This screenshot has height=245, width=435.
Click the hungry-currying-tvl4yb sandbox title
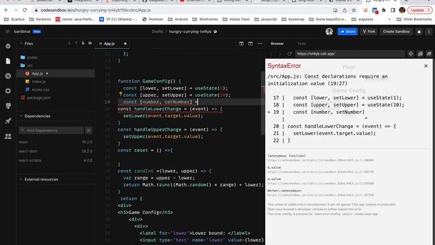[x=190, y=32]
